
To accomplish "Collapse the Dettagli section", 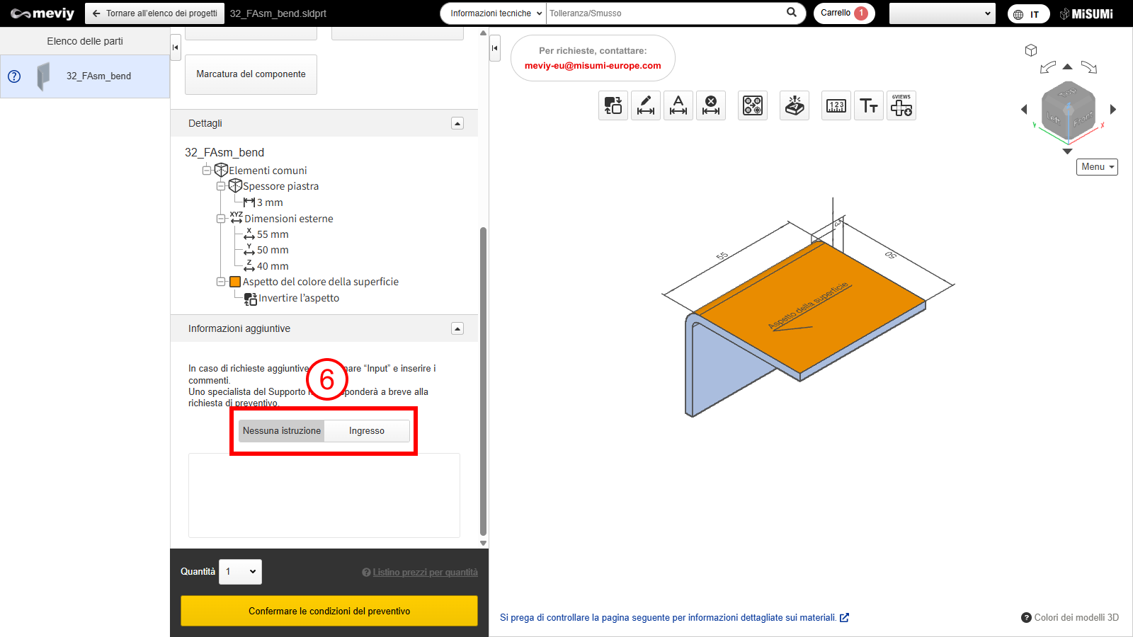I will tap(457, 124).
